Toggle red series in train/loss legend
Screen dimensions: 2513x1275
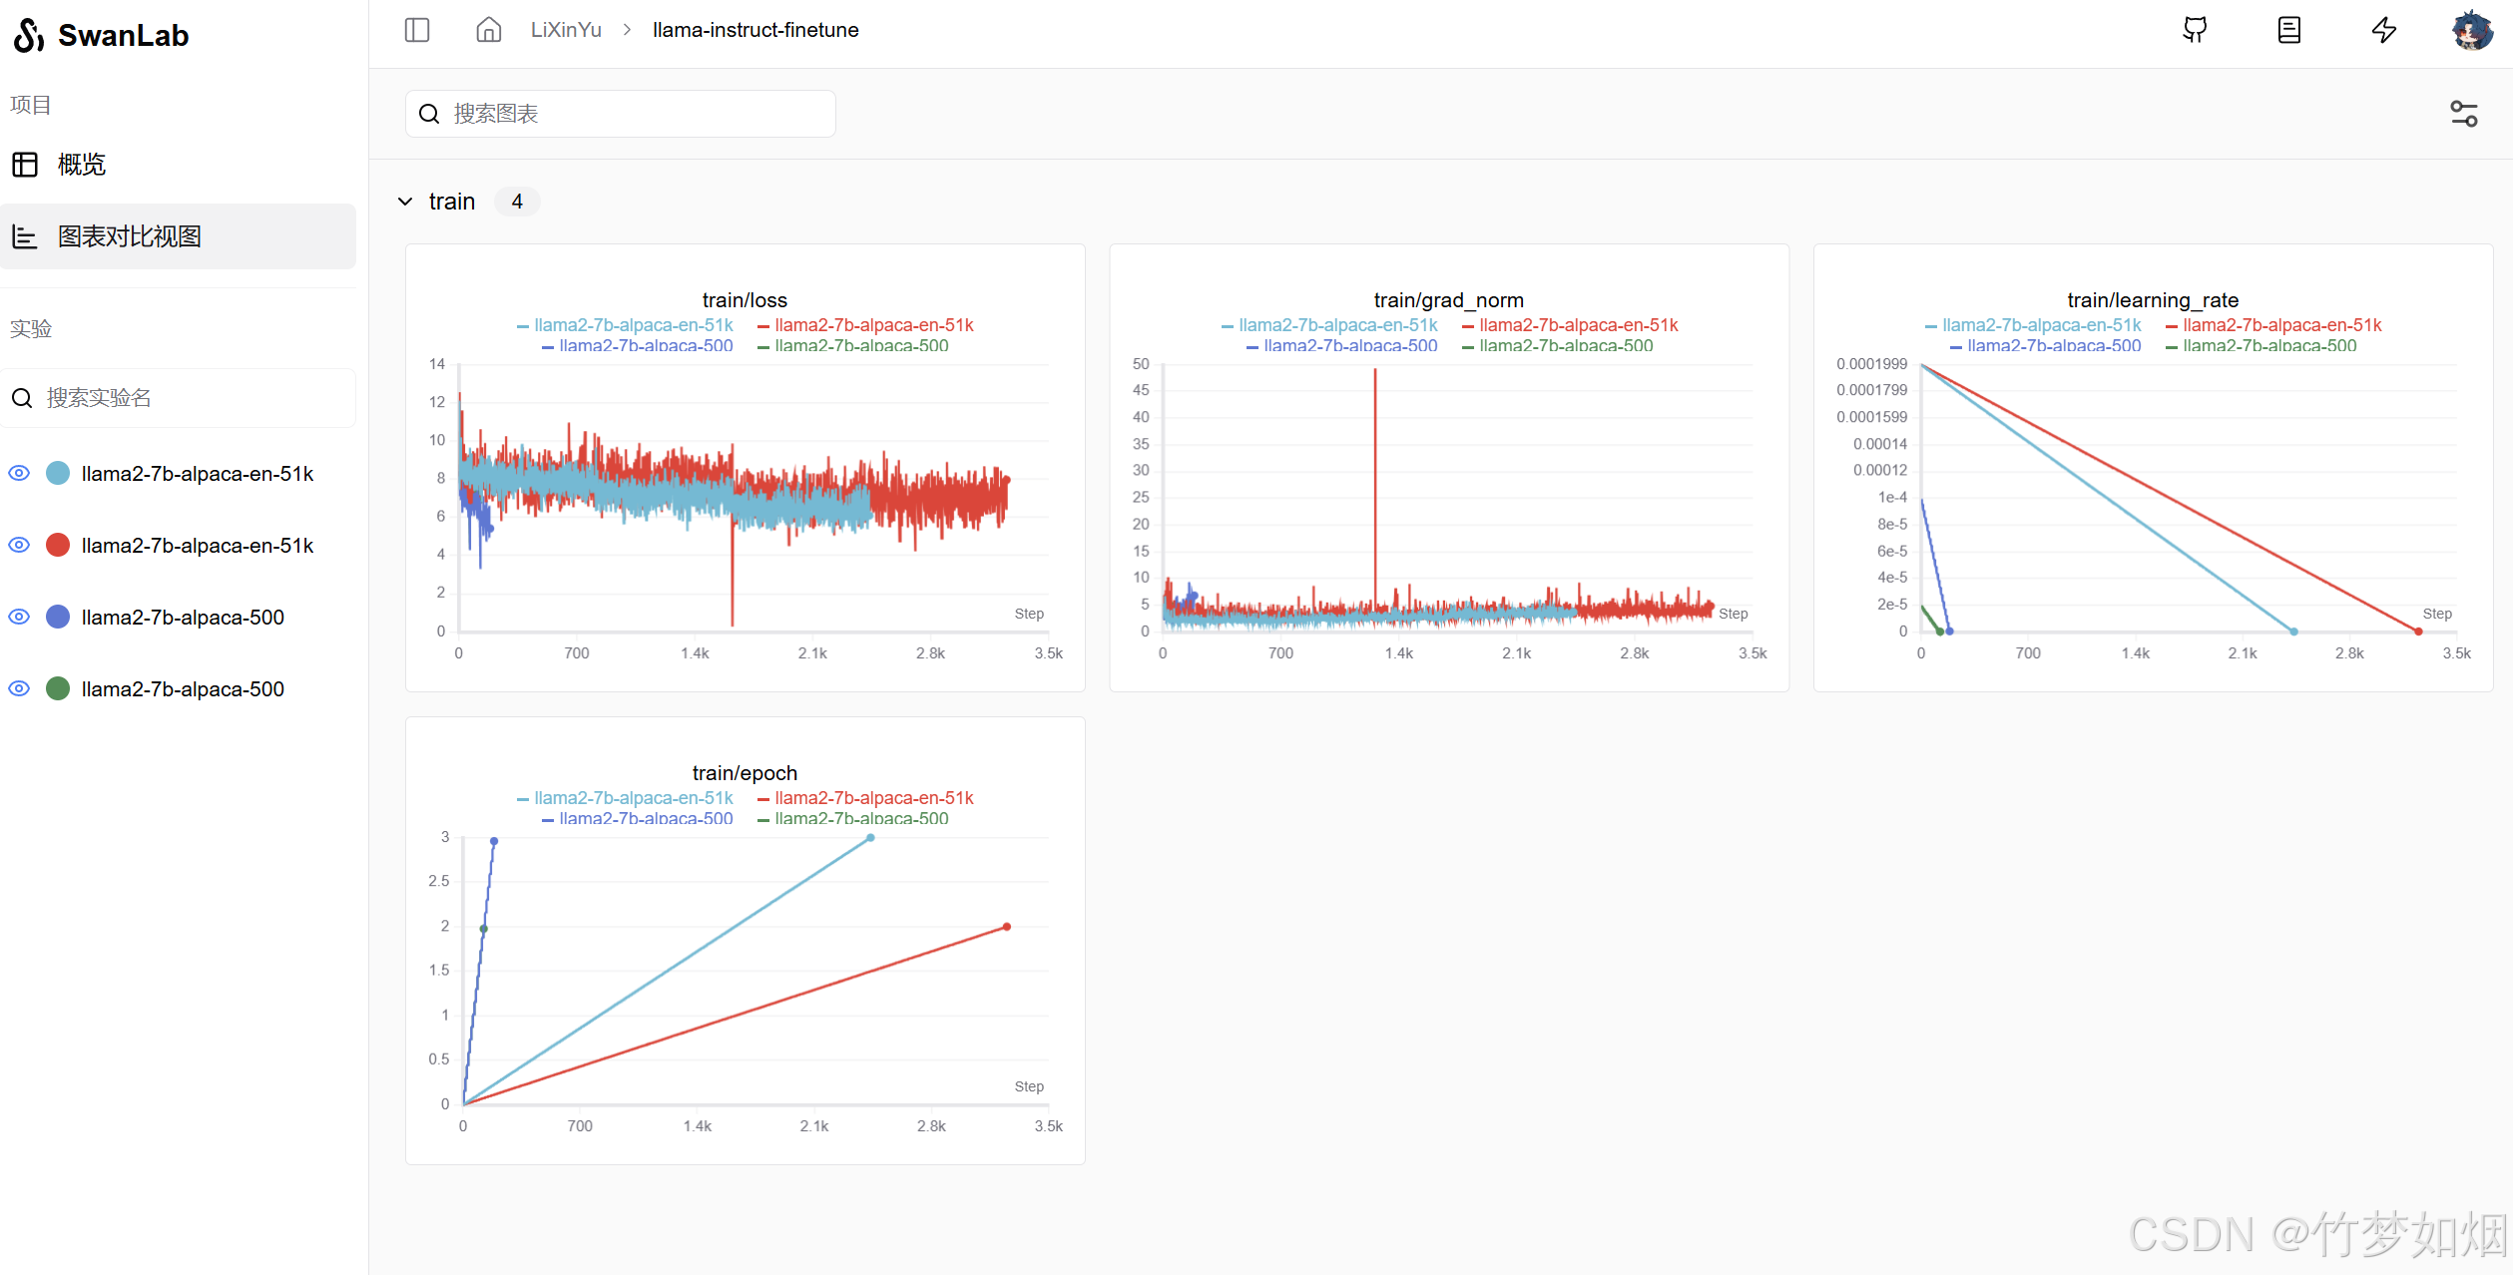coord(864,325)
